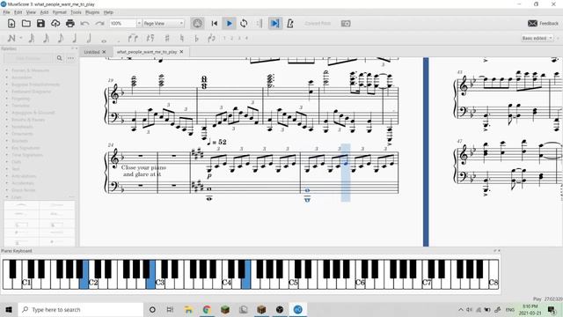Screen dimensions: 563x317
Task: Toggle play repeats button
Action: (x=260, y=24)
